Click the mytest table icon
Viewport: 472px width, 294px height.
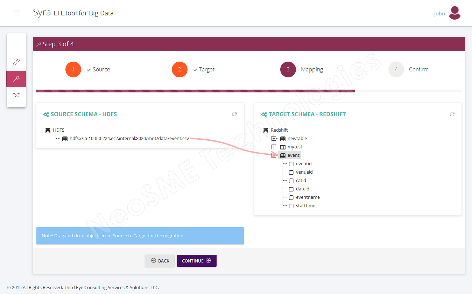tap(283, 147)
